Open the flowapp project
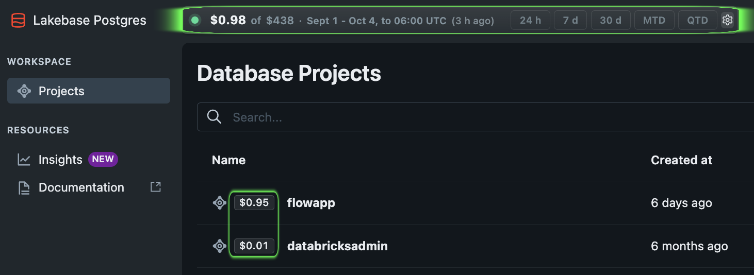Image resolution: width=754 pixels, height=275 pixels. pos(311,203)
